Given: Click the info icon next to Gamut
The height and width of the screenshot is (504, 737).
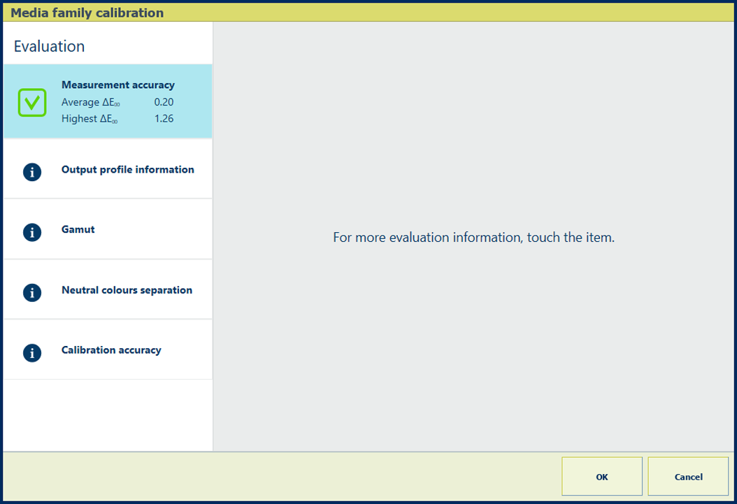Looking at the screenshot, I should 32,232.
